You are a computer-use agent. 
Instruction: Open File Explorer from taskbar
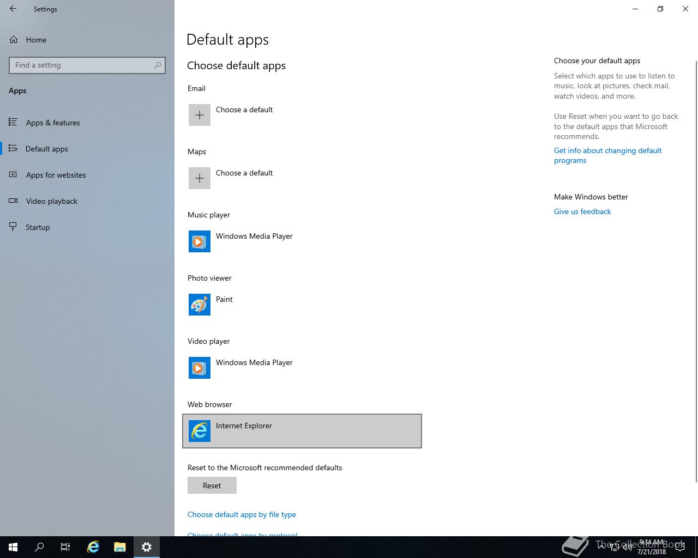click(119, 547)
